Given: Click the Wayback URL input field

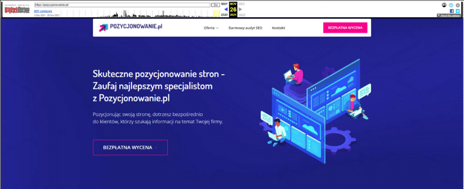Looking at the screenshot, I should pyautogui.click(x=122, y=5).
